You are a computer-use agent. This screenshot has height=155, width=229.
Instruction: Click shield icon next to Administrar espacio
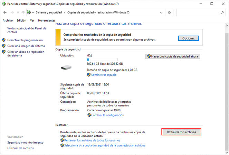tap(89, 75)
